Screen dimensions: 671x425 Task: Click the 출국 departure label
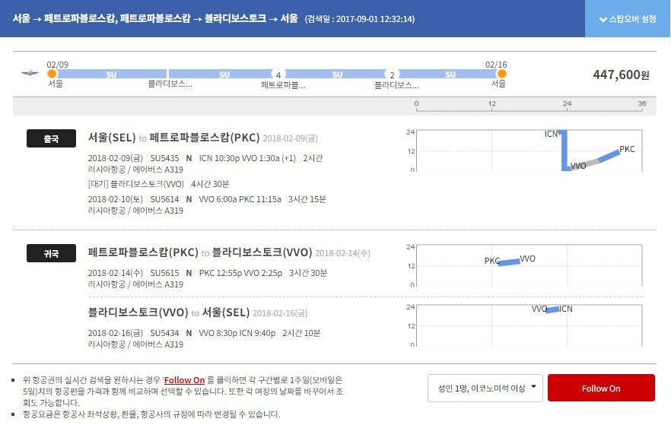coord(51,138)
